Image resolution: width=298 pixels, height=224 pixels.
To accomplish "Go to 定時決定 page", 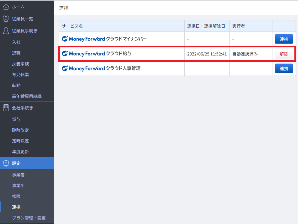I will click(20, 141).
